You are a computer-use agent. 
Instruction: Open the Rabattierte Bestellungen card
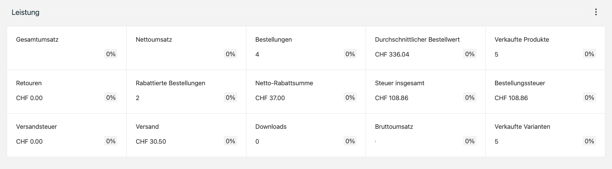point(186,91)
